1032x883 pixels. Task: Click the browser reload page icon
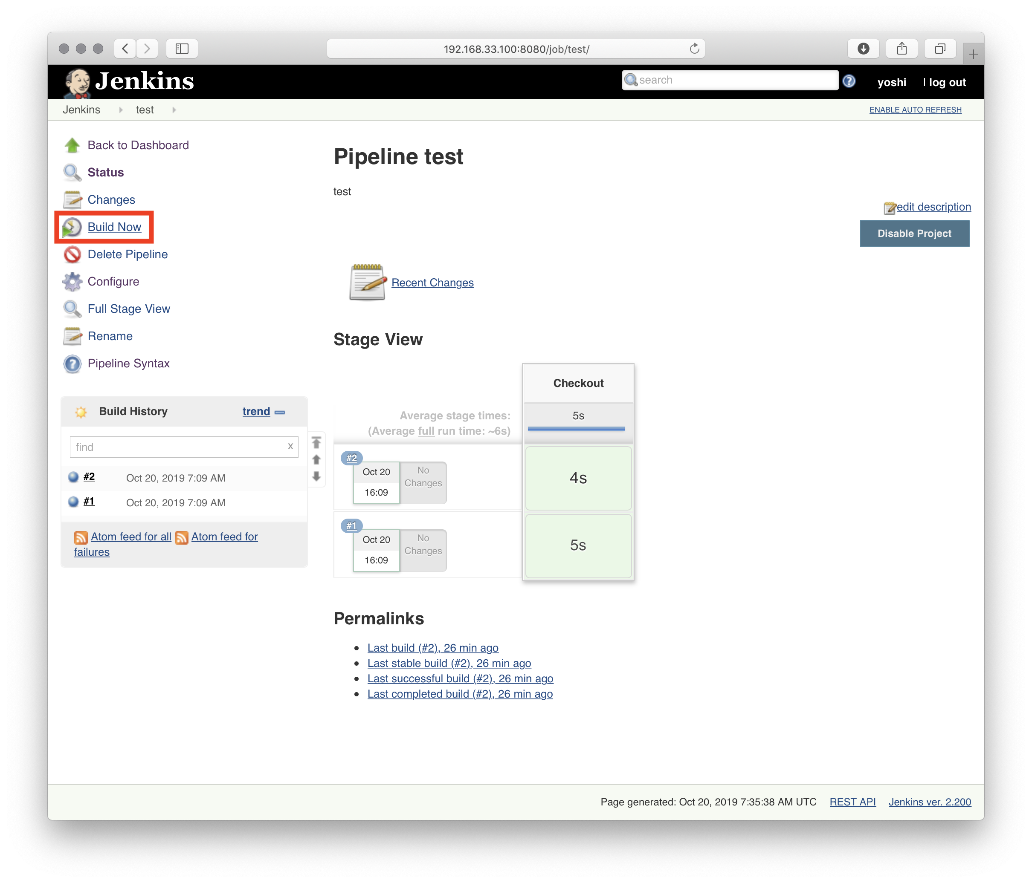pyautogui.click(x=694, y=48)
